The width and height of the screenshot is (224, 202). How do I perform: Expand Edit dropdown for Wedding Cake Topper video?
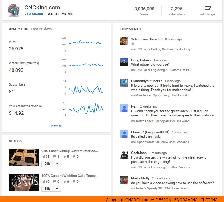click(x=57, y=189)
